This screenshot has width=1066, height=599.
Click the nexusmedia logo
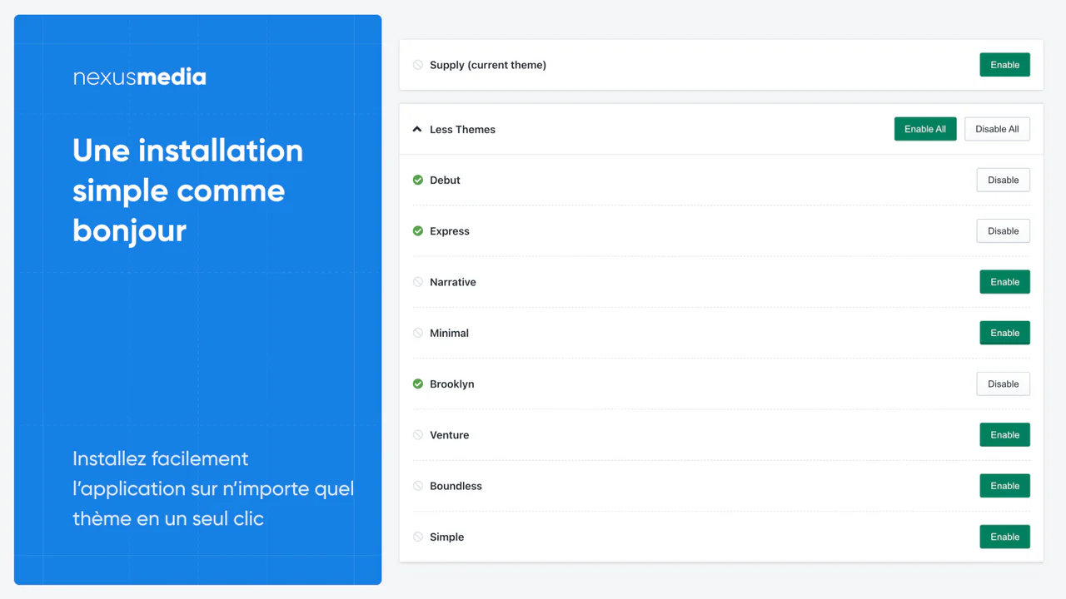[x=139, y=77]
